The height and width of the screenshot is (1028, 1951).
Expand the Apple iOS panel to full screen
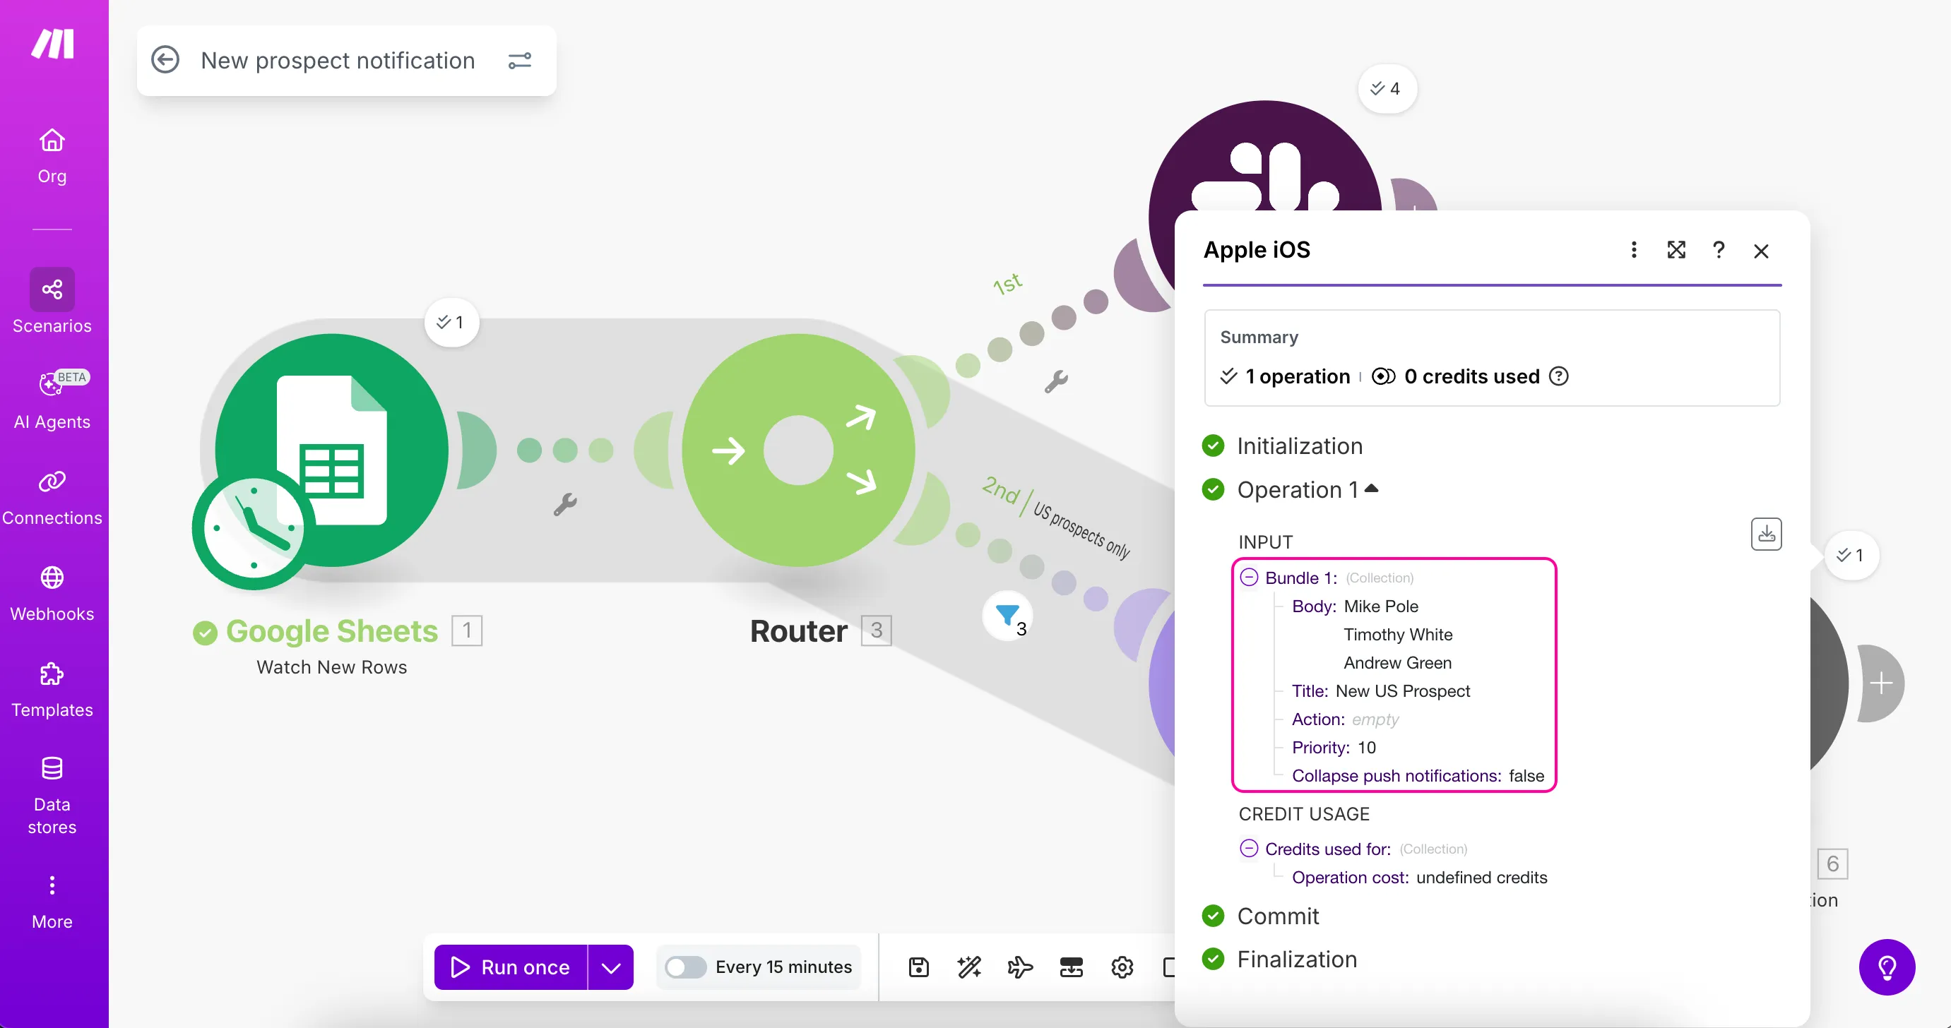point(1676,250)
